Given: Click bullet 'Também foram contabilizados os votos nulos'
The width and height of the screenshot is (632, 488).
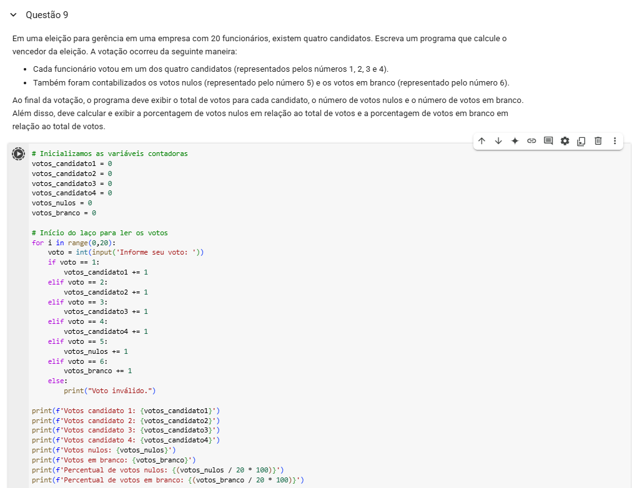Looking at the screenshot, I should tap(271, 82).
